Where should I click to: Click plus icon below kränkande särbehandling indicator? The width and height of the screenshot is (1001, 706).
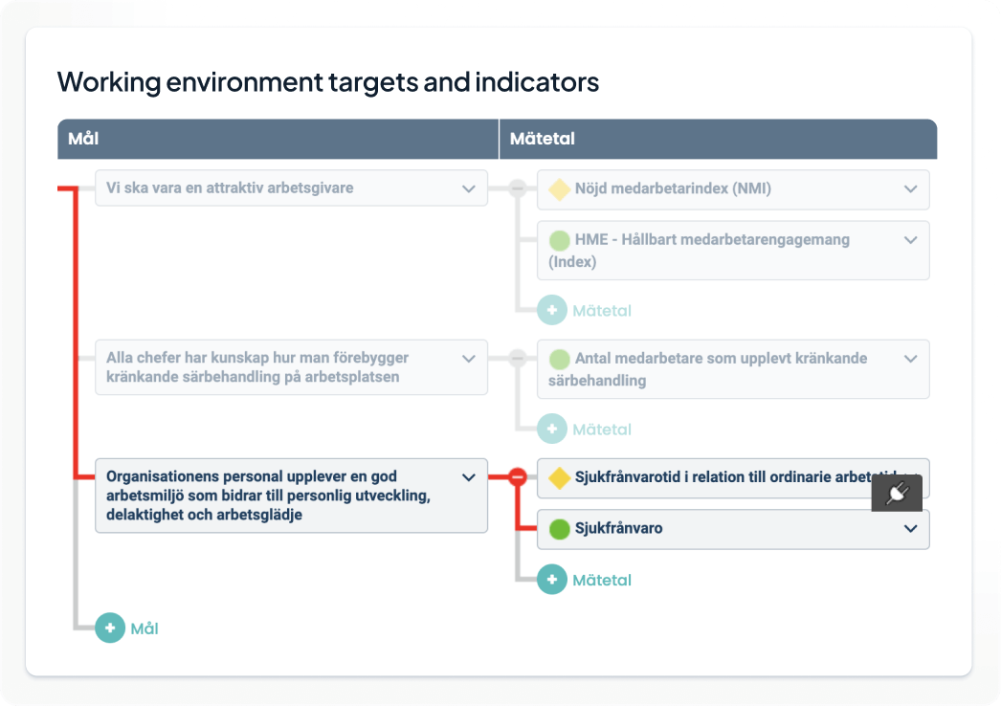[x=551, y=429]
